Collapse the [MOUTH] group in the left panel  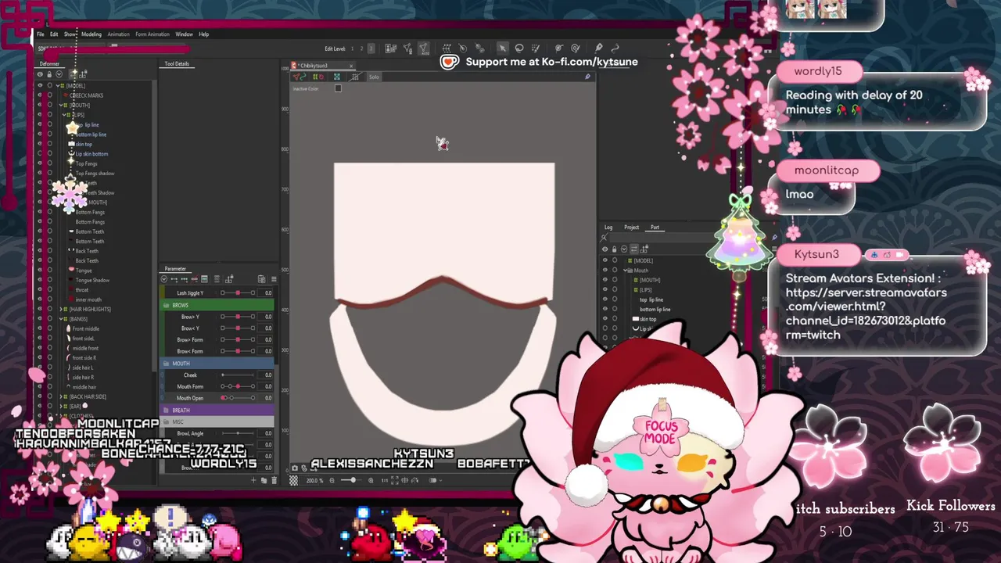(x=61, y=105)
